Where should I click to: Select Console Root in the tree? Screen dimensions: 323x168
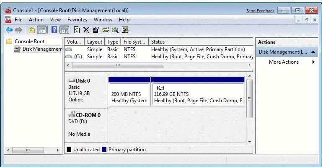29,41
